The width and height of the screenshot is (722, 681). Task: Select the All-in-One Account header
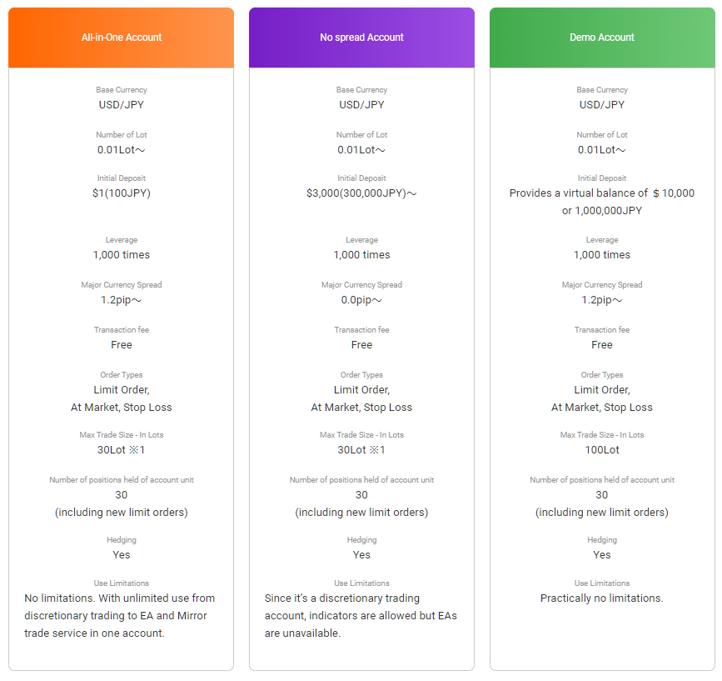tap(121, 38)
